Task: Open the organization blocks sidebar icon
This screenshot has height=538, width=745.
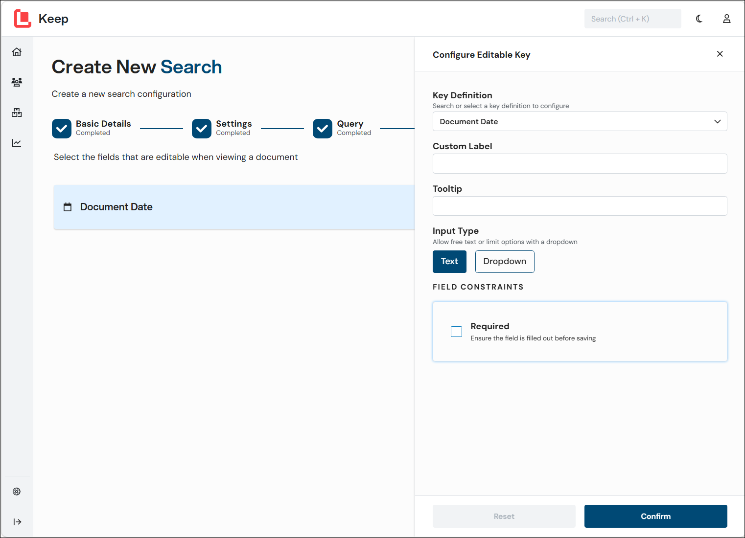Action: coord(17,112)
